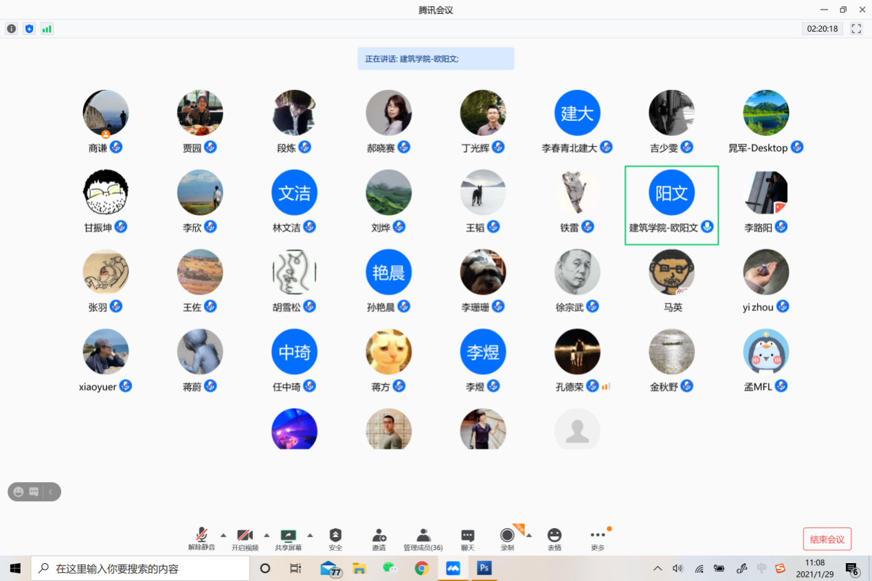Expand the audio options arrow beside 解除静音
This screenshot has width=872, height=581.
(223, 535)
